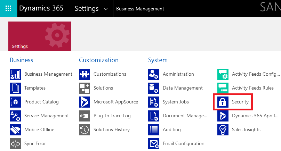The width and height of the screenshot is (281, 151).
Task: Open the app launcher waffle icon
Action: pos(8,8)
